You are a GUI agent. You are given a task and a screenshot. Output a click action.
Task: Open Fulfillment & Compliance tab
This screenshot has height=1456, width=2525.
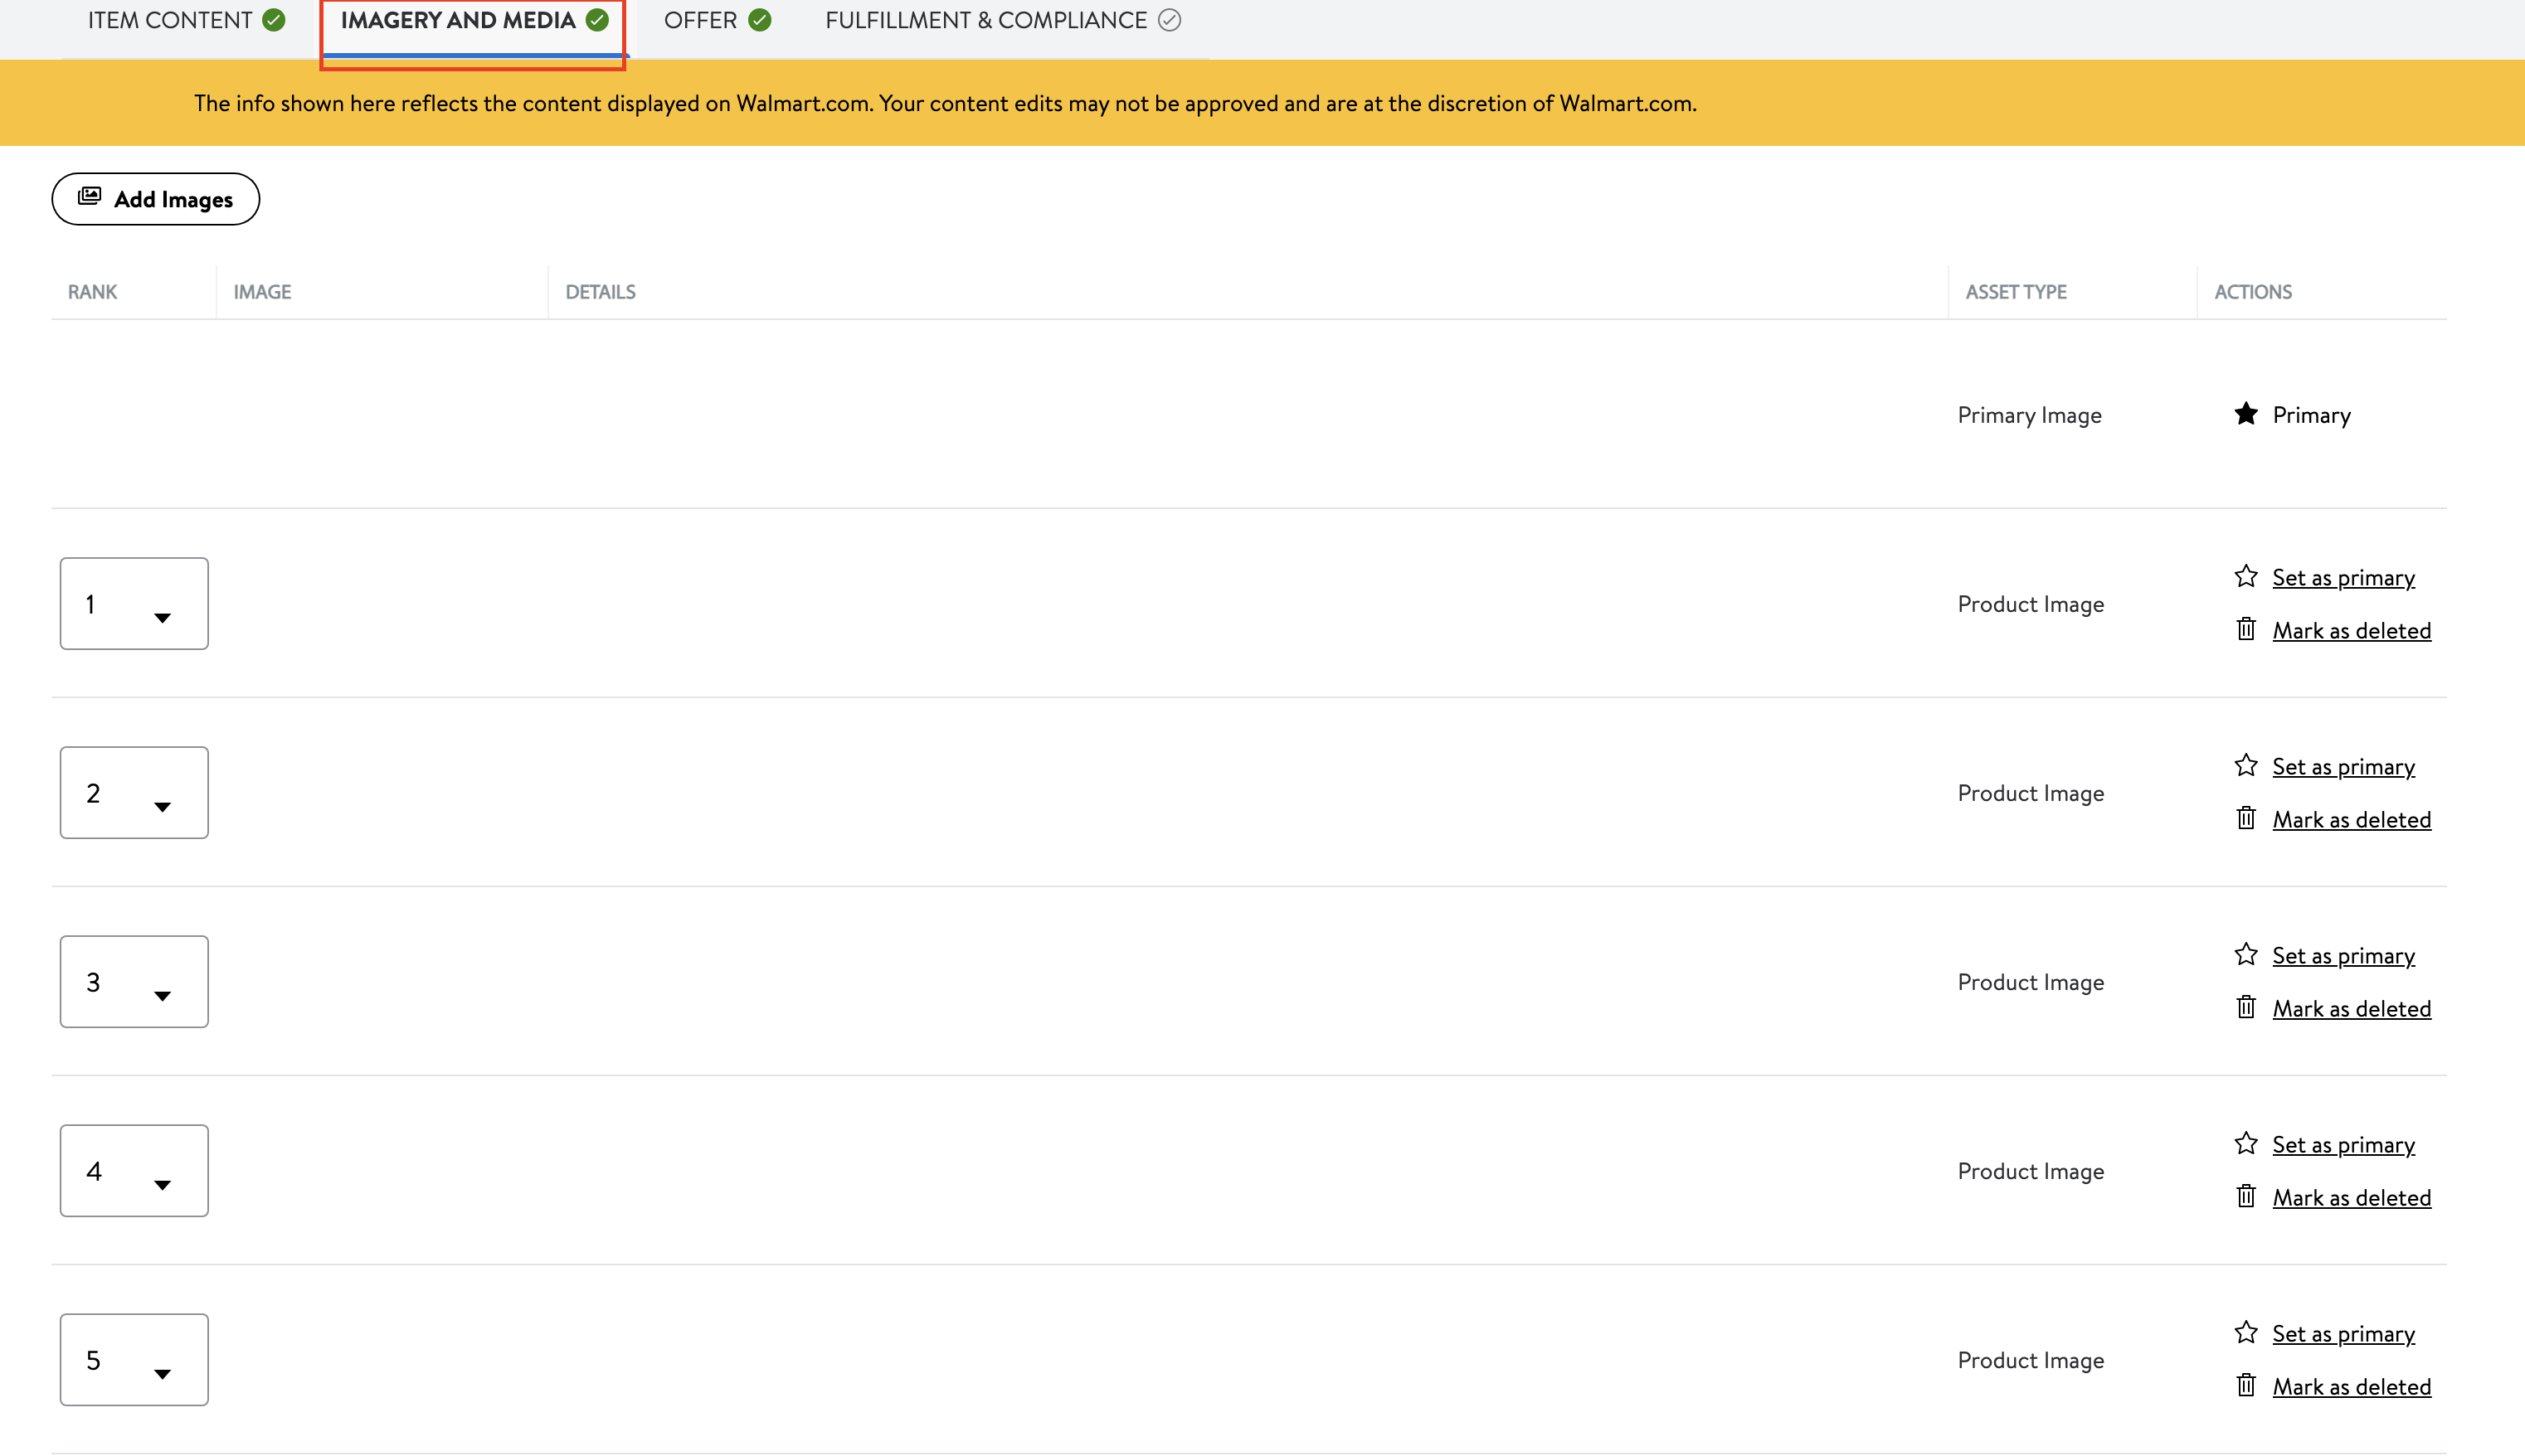coord(1002,21)
